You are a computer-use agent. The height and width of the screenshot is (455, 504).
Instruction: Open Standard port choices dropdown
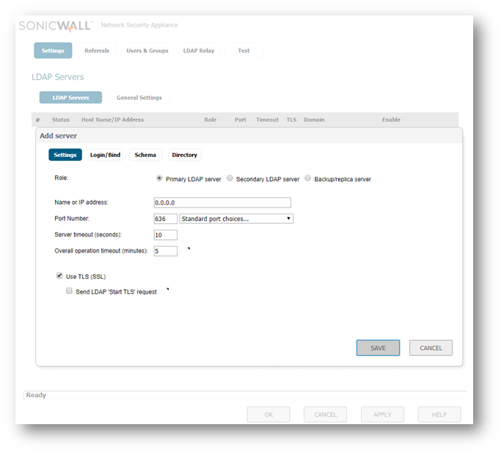point(235,219)
